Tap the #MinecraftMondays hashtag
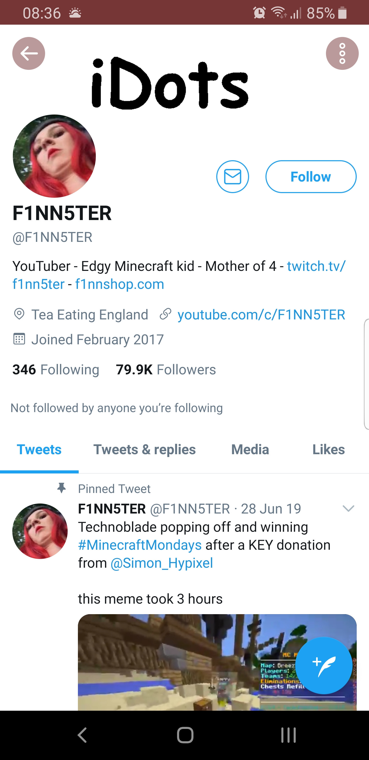 [140, 545]
